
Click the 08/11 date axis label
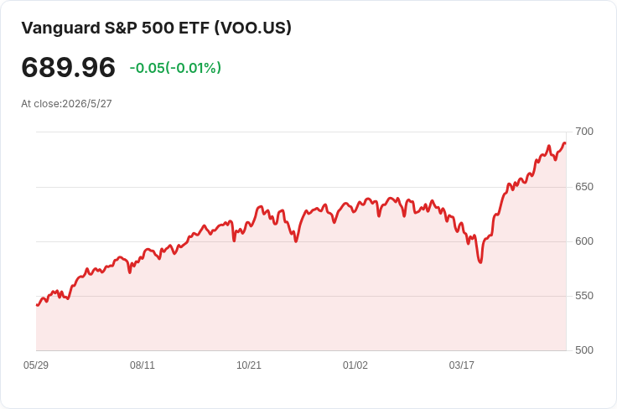[x=143, y=365]
